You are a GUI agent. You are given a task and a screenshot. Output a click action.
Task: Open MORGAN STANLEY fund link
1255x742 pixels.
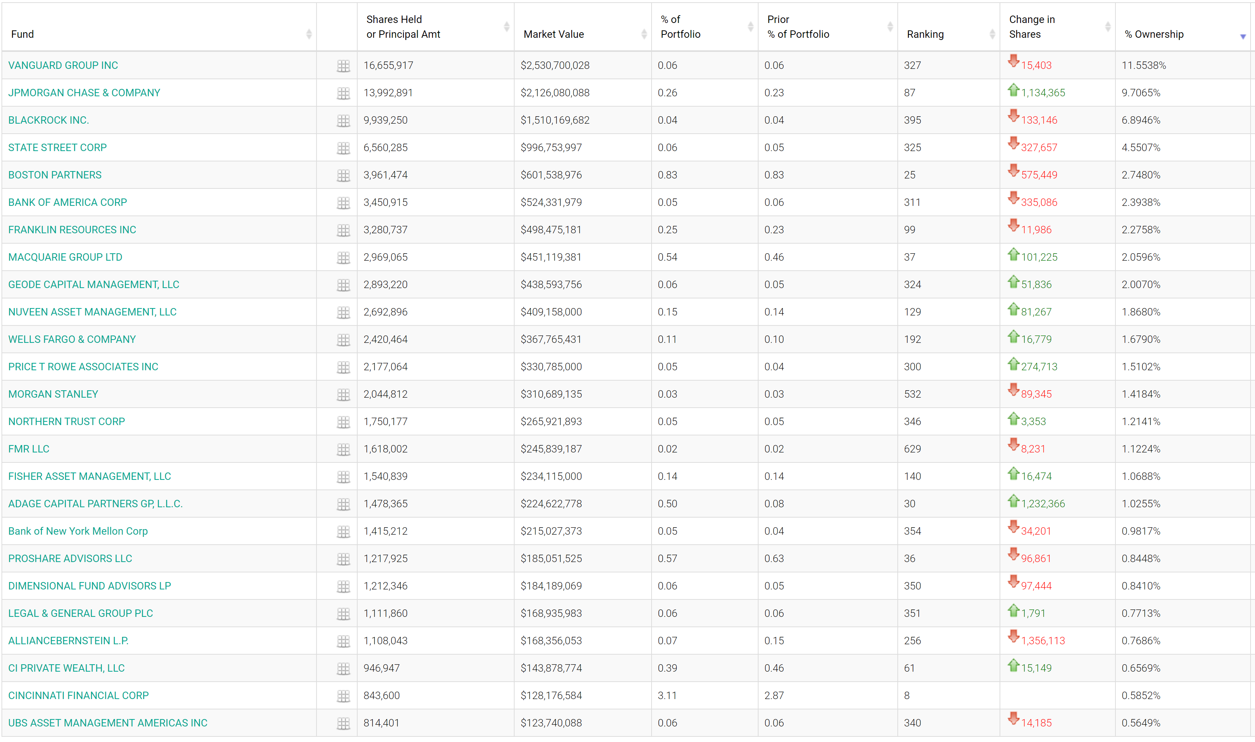pos(53,394)
